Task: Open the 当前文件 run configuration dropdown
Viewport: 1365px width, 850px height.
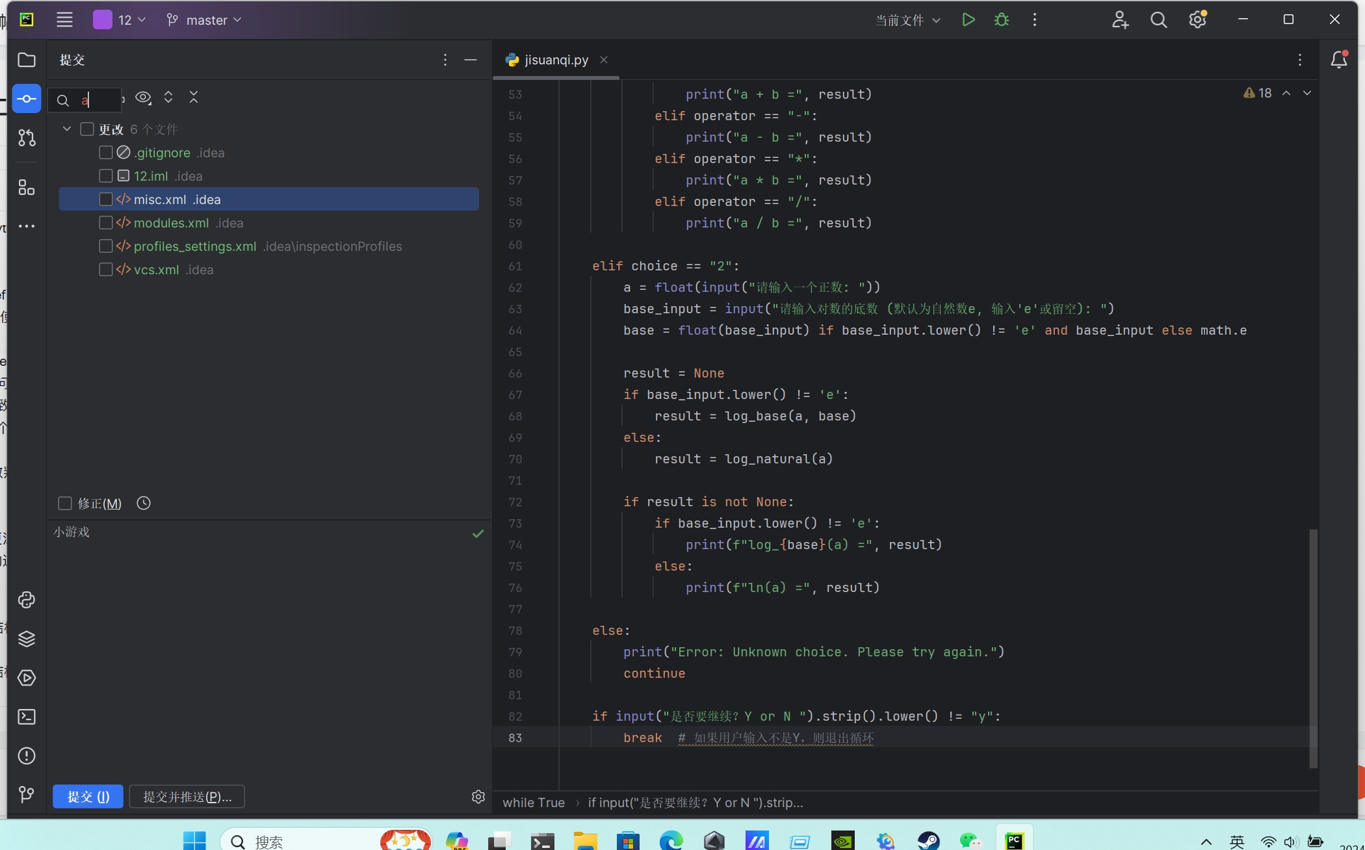Action: [907, 20]
